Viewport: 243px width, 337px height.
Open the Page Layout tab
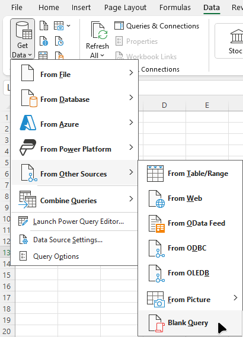(x=126, y=8)
